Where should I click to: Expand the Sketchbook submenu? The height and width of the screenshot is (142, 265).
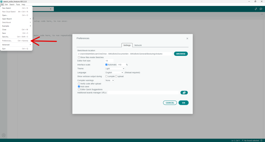(16, 22)
